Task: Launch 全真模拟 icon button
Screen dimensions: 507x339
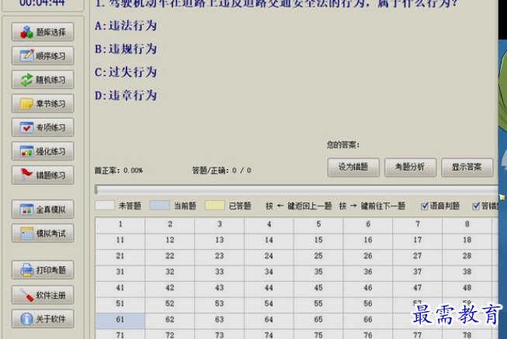Action: coord(43,209)
